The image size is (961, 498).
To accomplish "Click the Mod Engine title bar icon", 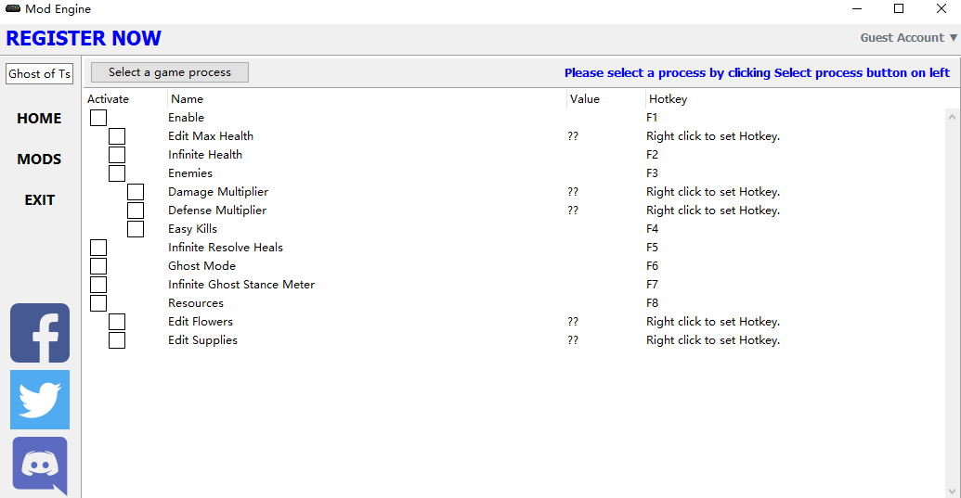I will pos(13,8).
